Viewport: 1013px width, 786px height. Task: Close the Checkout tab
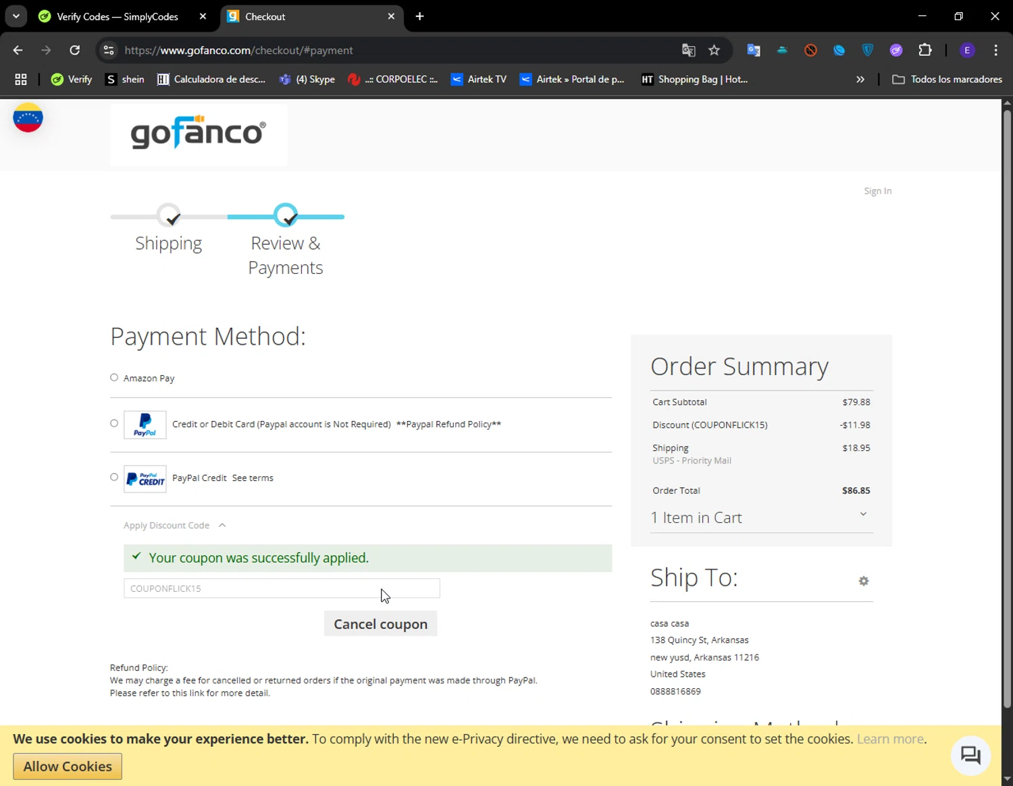pyautogui.click(x=391, y=16)
